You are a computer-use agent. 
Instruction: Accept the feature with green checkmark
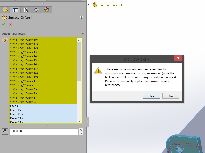(3, 24)
